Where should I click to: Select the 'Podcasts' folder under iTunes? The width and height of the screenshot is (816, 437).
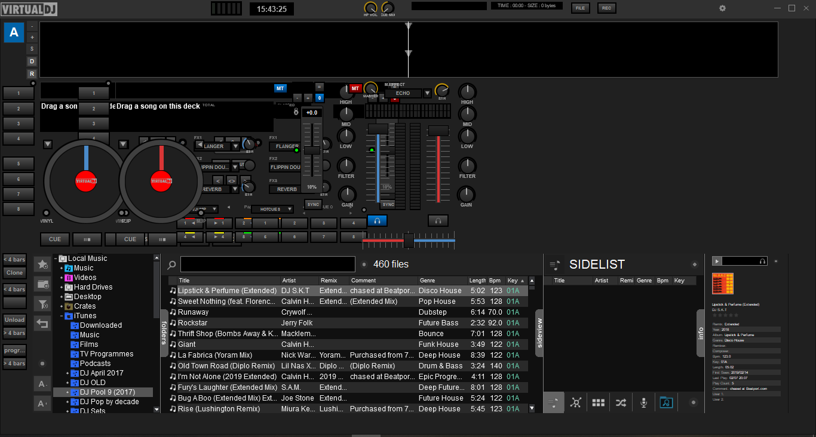(x=96, y=364)
